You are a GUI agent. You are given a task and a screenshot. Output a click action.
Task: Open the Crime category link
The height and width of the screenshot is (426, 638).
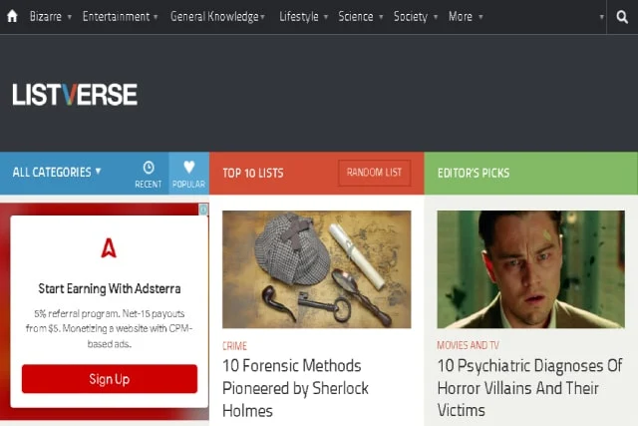tap(235, 346)
